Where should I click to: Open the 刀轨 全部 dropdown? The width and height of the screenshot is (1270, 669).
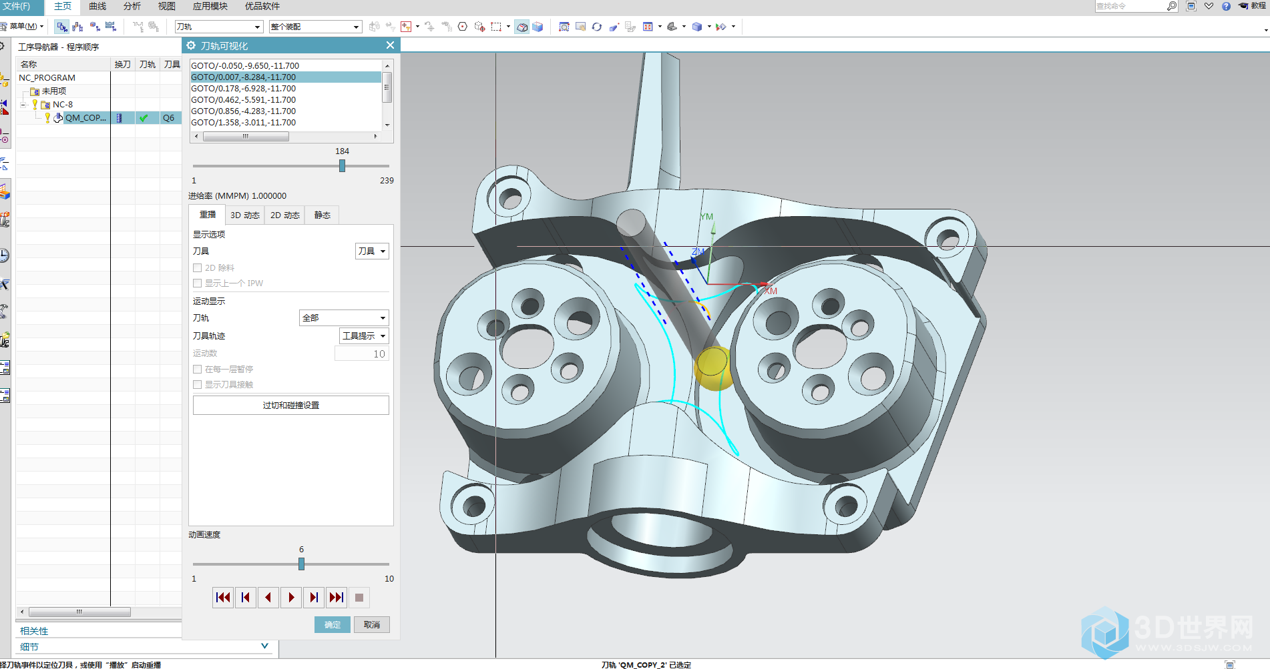(x=344, y=318)
